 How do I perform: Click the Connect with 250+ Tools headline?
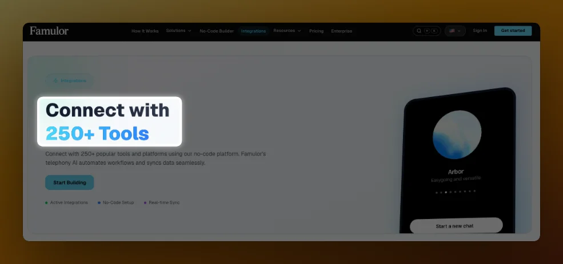click(107, 121)
